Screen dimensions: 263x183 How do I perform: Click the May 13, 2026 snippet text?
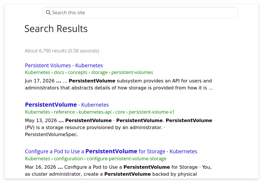coord(41,121)
